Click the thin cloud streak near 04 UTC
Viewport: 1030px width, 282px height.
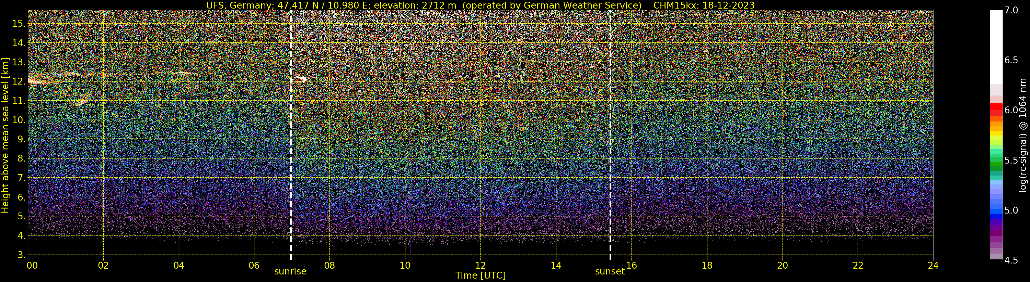pyautogui.click(x=184, y=73)
